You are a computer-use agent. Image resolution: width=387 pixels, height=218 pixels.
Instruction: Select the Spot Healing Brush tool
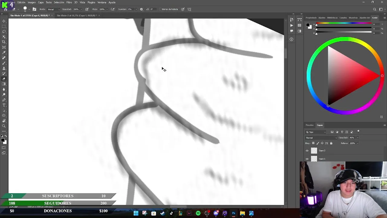pos(4,58)
